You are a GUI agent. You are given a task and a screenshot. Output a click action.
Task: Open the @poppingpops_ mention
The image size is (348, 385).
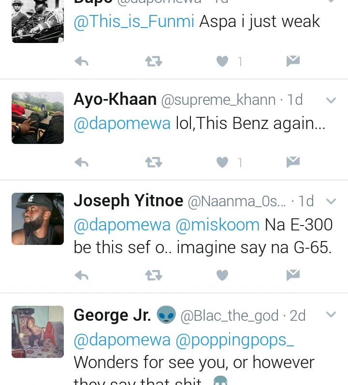(x=234, y=340)
